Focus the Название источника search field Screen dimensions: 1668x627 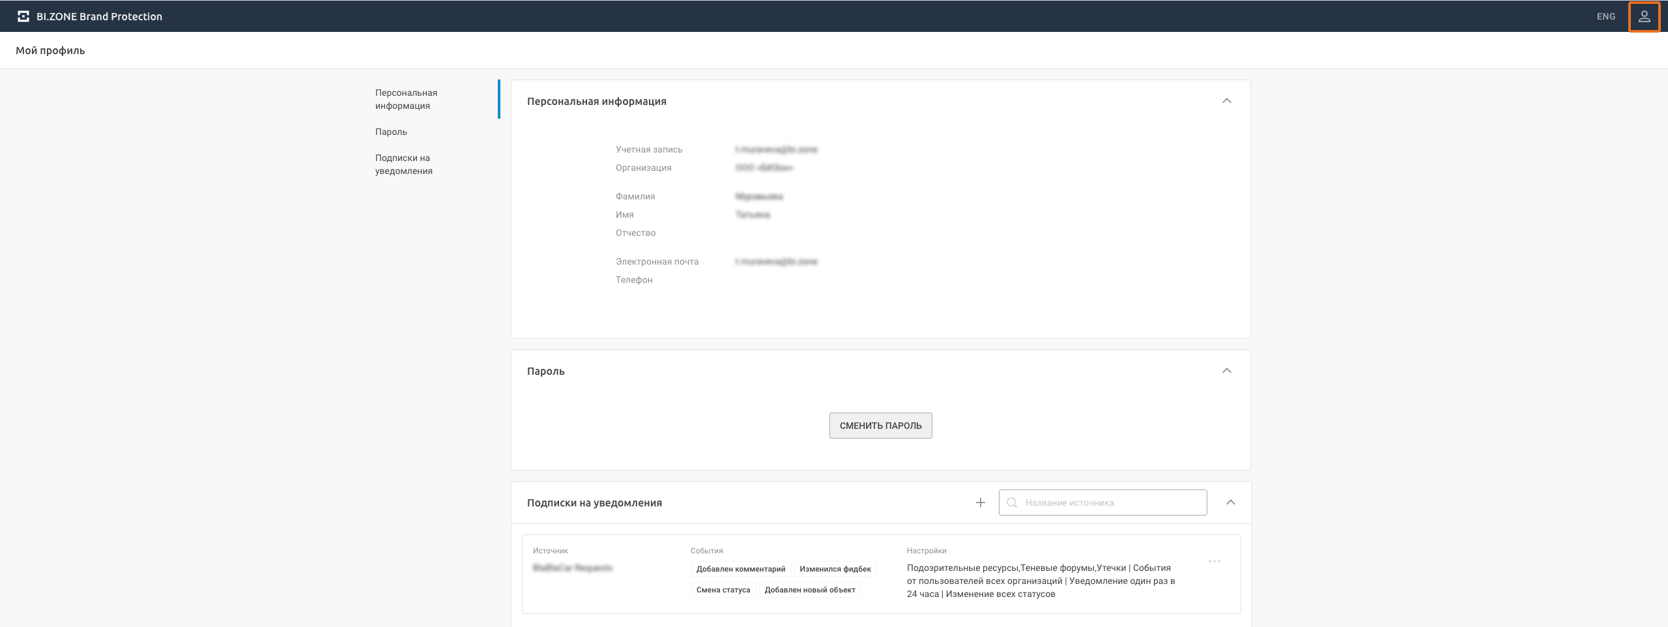click(x=1102, y=503)
